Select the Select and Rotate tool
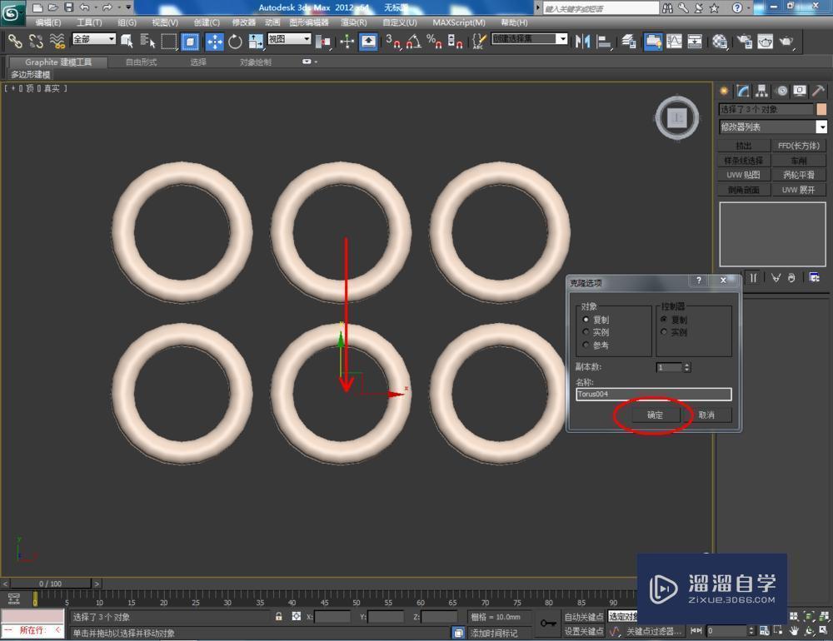Viewport: 833px width, 641px height. pos(235,42)
